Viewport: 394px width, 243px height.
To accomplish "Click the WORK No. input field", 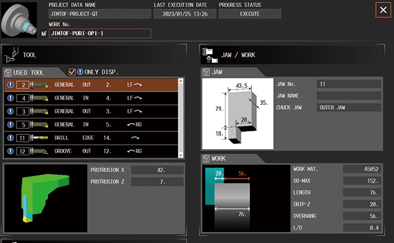I will tap(100, 33).
